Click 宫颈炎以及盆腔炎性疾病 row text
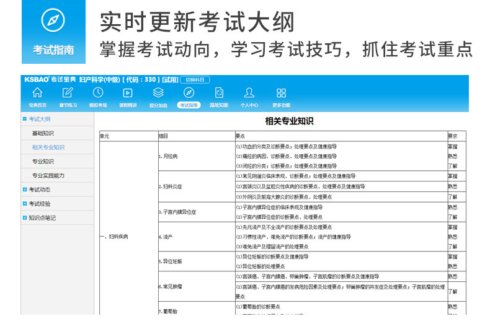Screen dimensions: 490x324 pos(300,186)
